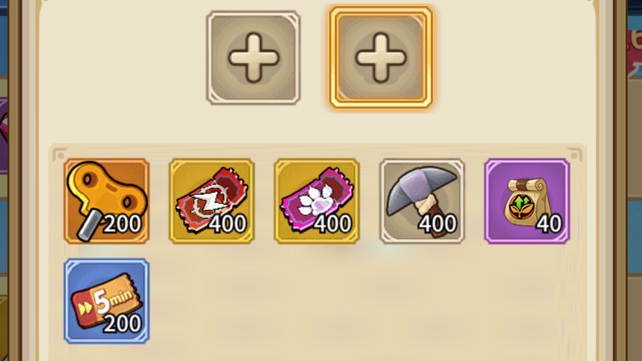Tap the plus in the gray empty slot
The height and width of the screenshot is (361, 642).
tap(254, 57)
